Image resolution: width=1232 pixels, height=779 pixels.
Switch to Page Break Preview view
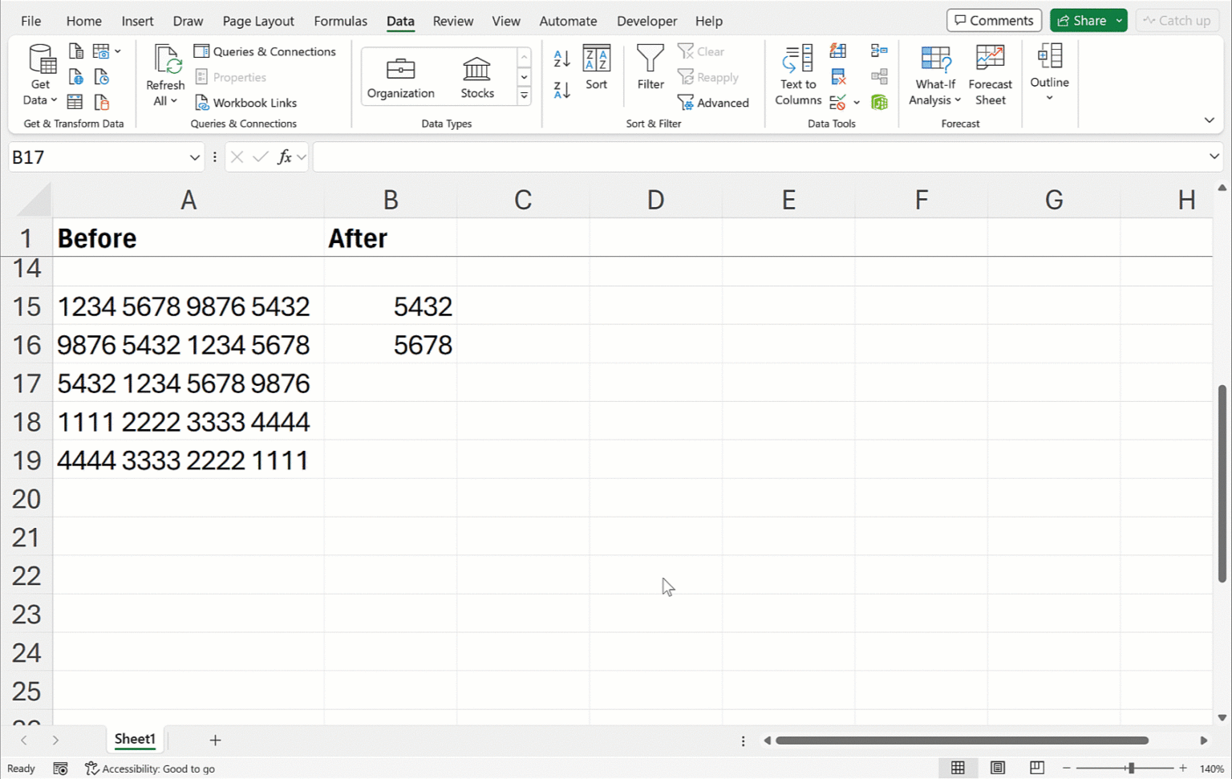1036,768
